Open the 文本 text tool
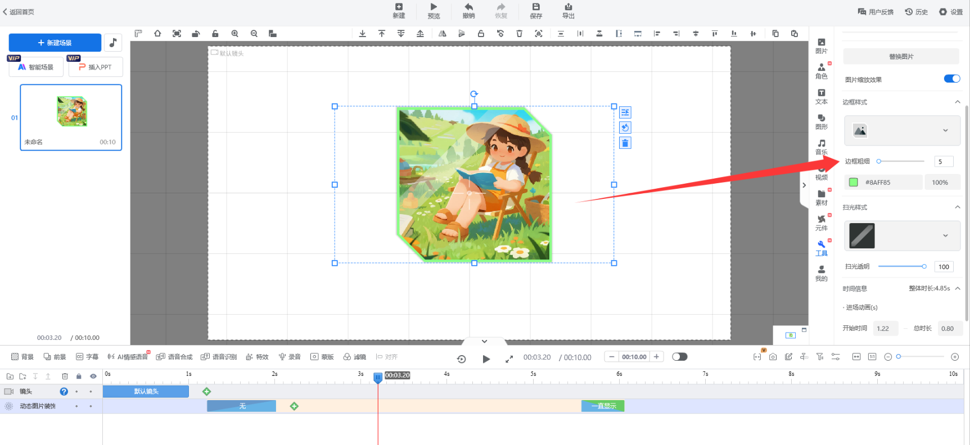Viewport: 970px width, 445px height. coord(821,96)
